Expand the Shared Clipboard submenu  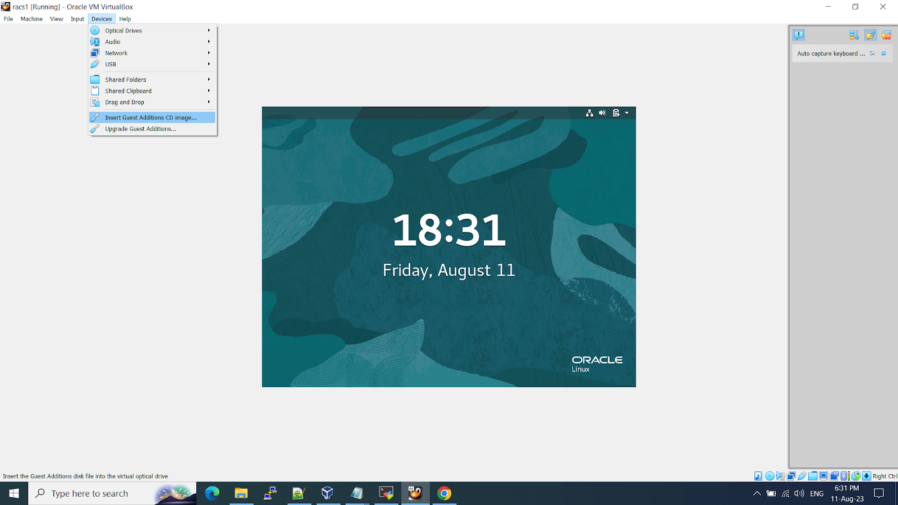pos(152,91)
